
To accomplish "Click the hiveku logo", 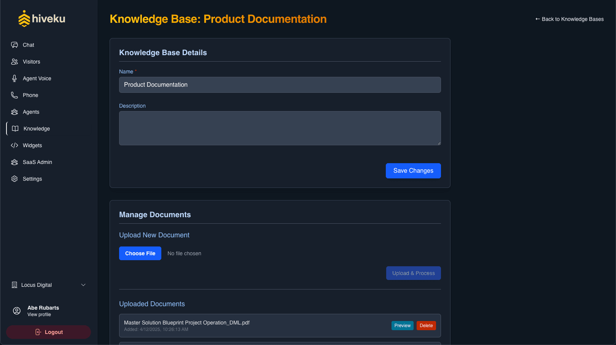I will click(42, 19).
